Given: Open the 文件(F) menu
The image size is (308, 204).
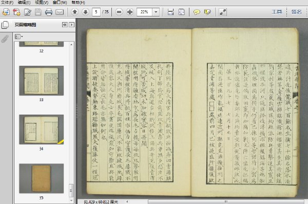Looking at the screenshot, I should 7,3.
